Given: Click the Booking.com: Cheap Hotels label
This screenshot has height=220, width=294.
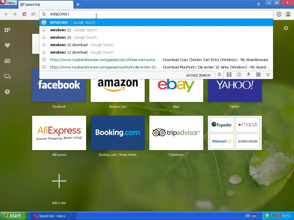Looking at the screenshot, I should pos(118,155).
